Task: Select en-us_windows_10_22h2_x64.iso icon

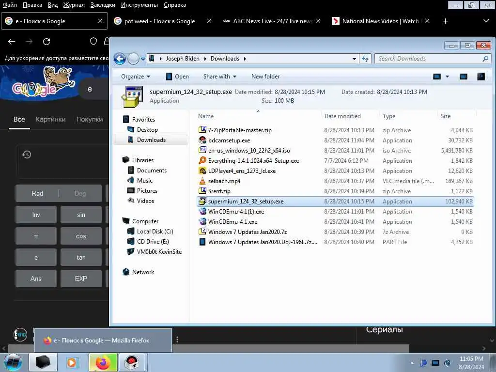Action: [202, 150]
